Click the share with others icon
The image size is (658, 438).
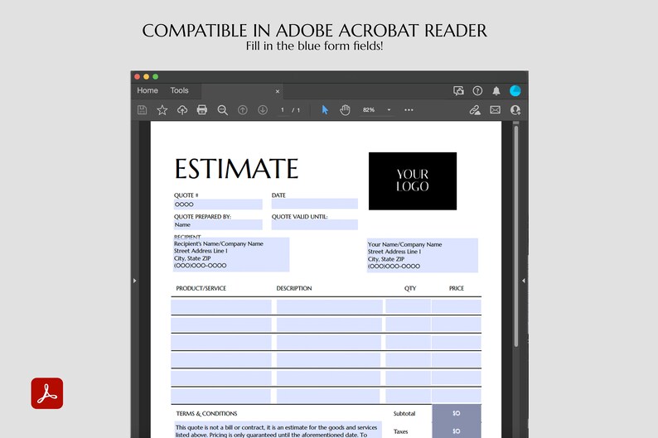coord(515,110)
